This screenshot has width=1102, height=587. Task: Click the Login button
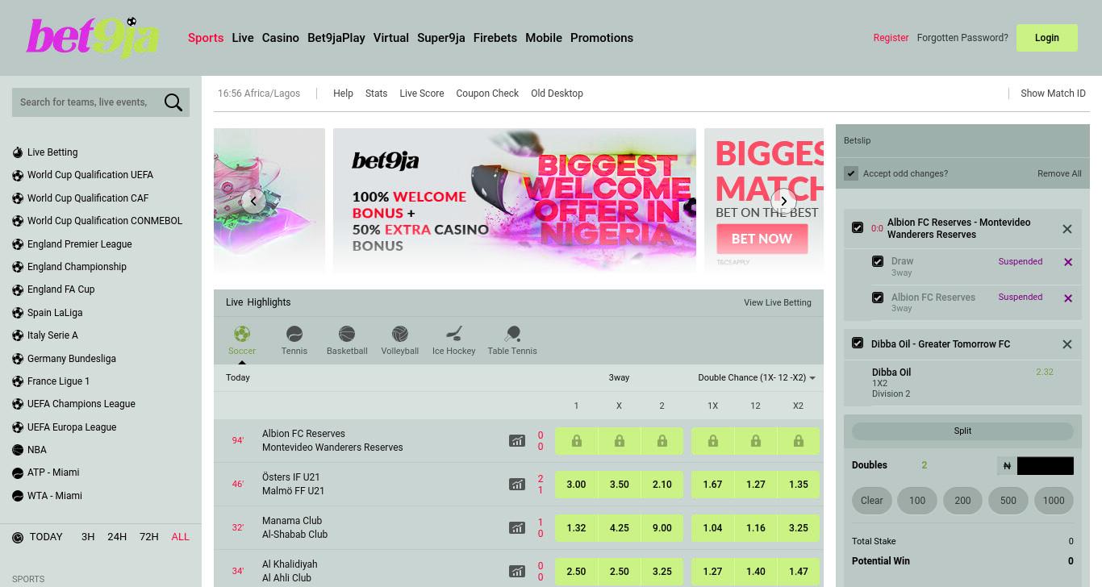(x=1047, y=38)
